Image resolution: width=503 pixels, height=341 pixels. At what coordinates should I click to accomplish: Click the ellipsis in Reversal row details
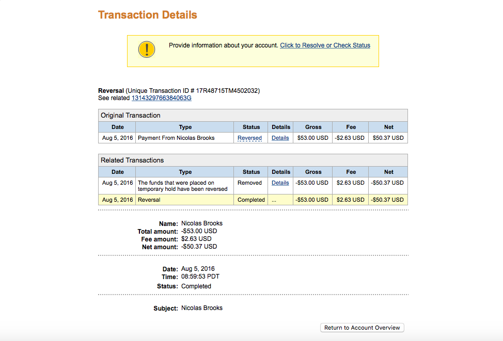click(x=274, y=200)
